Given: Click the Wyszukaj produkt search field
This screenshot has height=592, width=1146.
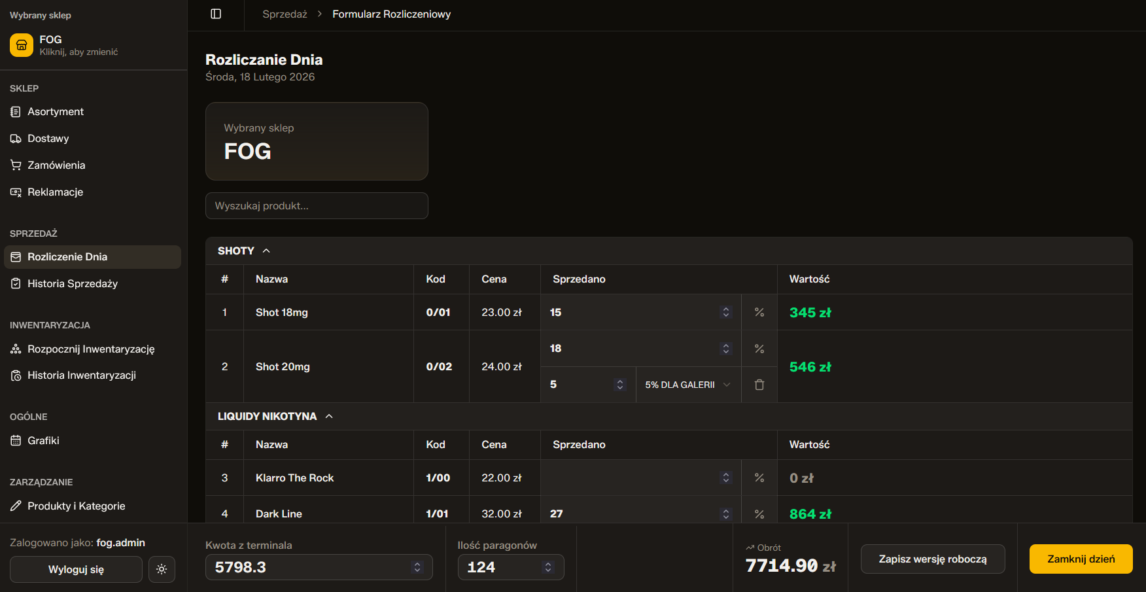Looking at the screenshot, I should coord(317,206).
